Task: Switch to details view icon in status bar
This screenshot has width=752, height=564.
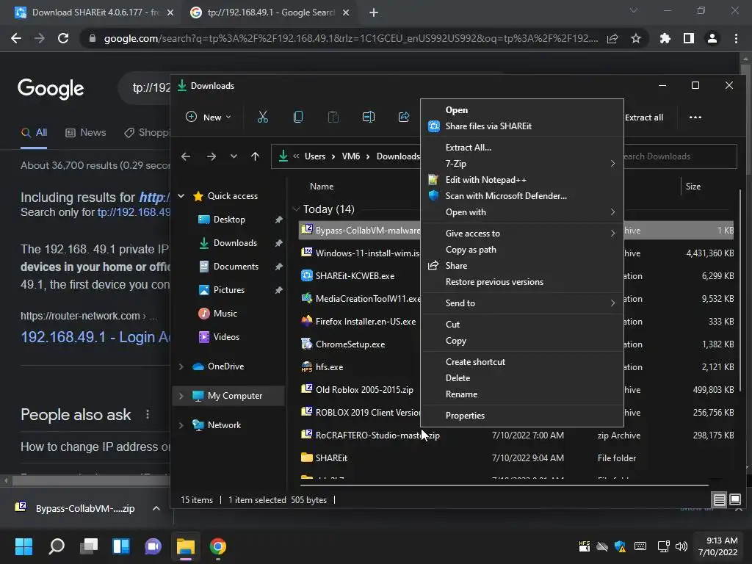Action: [720, 499]
